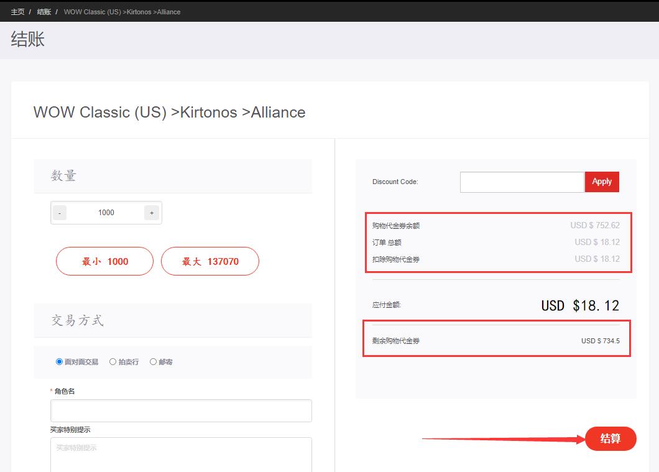The image size is (659, 472).
Task: Decrease quantity with the minus button
Action: click(60, 213)
